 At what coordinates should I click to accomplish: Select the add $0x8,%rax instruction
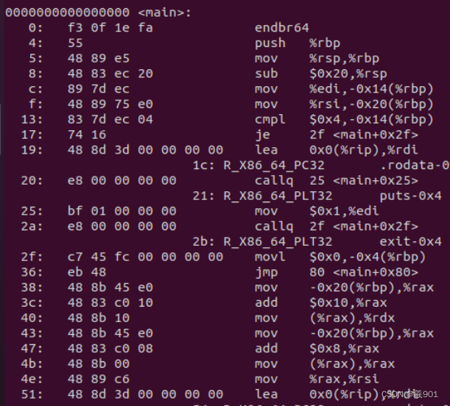pos(317,349)
